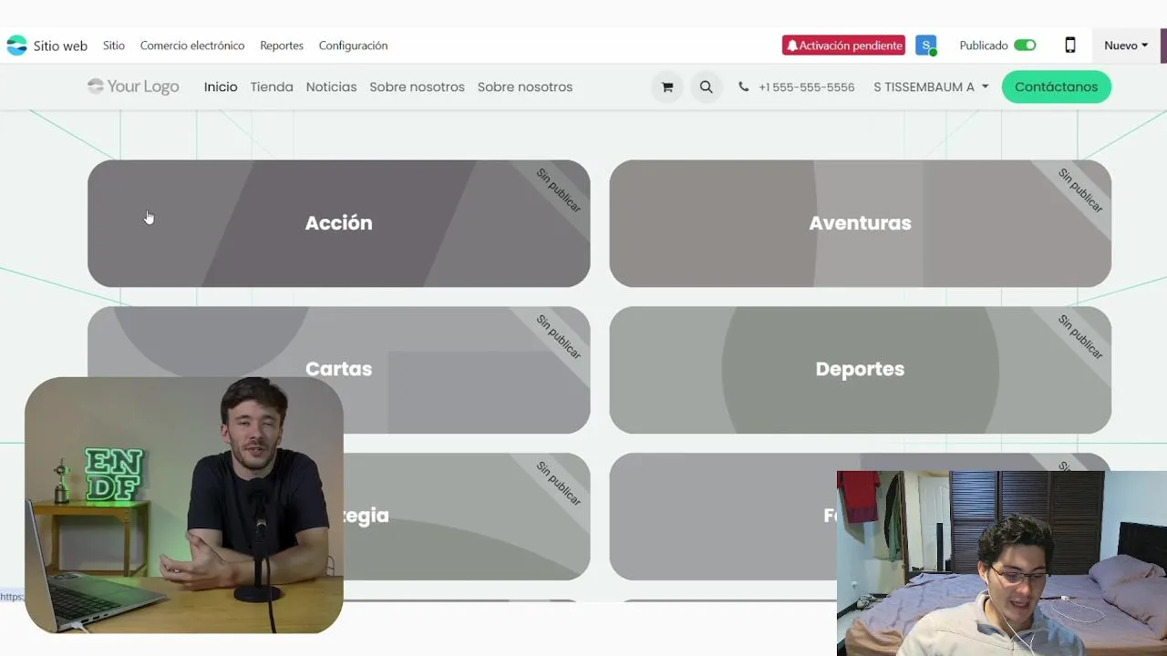Click the blue S user avatar
The image size is (1167, 656).
point(926,46)
